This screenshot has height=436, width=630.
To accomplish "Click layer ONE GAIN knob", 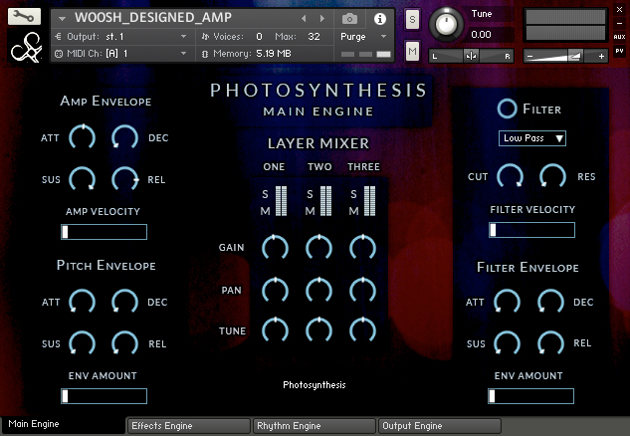I will tap(275, 248).
